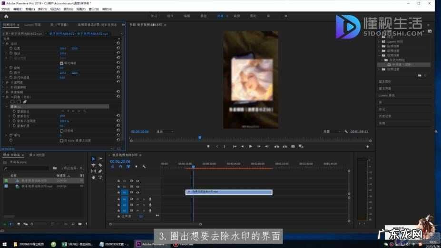Switch to the Media Browser tab
The width and height of the screenshot is (441, 248).
[x=37, y=155]
